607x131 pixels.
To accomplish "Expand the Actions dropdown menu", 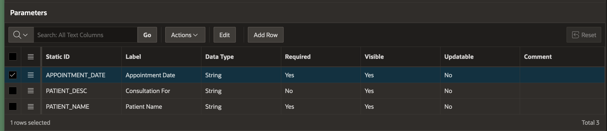I will (x=185, y=35).
